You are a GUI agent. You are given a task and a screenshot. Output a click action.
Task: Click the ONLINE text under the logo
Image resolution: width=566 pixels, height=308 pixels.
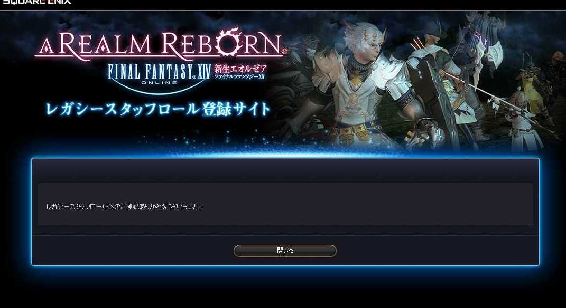159,83
